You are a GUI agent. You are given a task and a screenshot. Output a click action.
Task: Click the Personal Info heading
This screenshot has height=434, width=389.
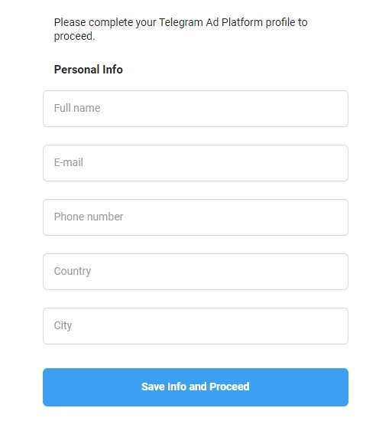point(88,70)
